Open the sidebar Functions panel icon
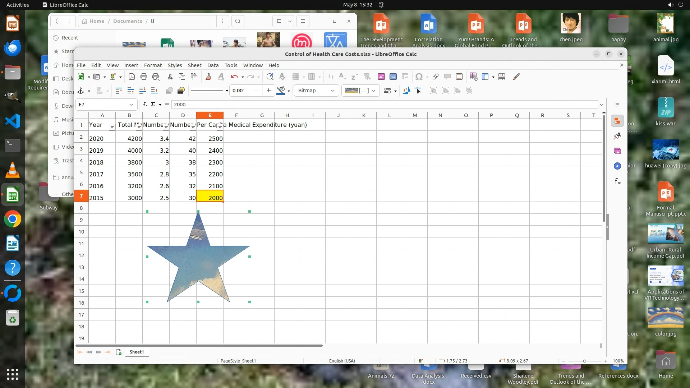Image resolution: width=690 pixels, height=388 pixels. pos(617,181)
